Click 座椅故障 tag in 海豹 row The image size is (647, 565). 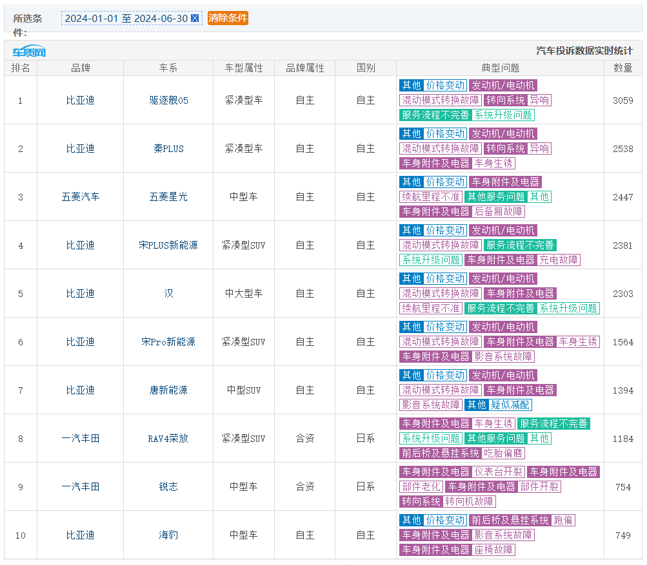pyautogui.click(x=493, y=550)
